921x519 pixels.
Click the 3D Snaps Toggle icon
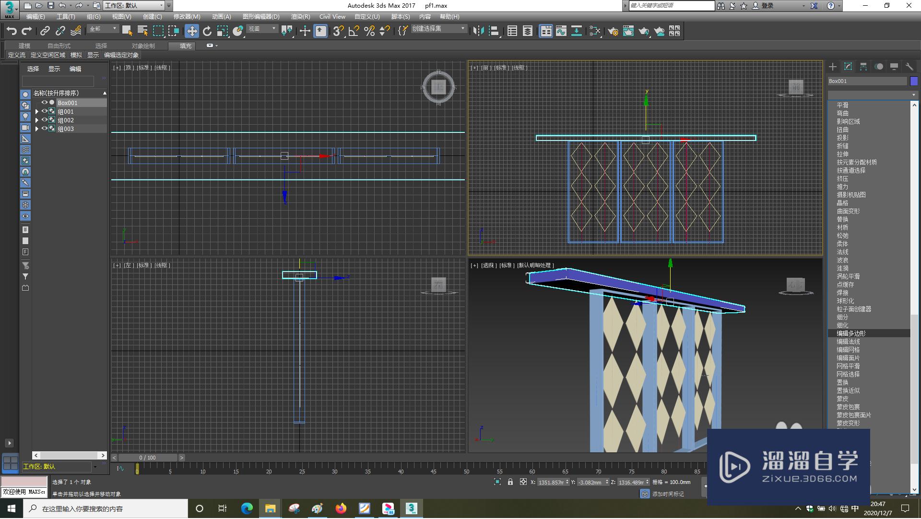pos(338,31)
